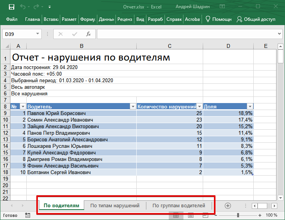Switch to Page Layout view

190,215
